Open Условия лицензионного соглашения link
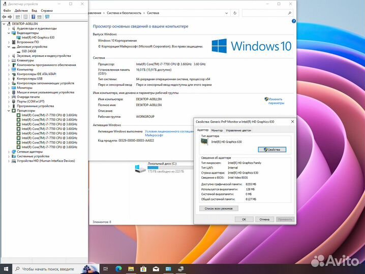 click(169, 133)
